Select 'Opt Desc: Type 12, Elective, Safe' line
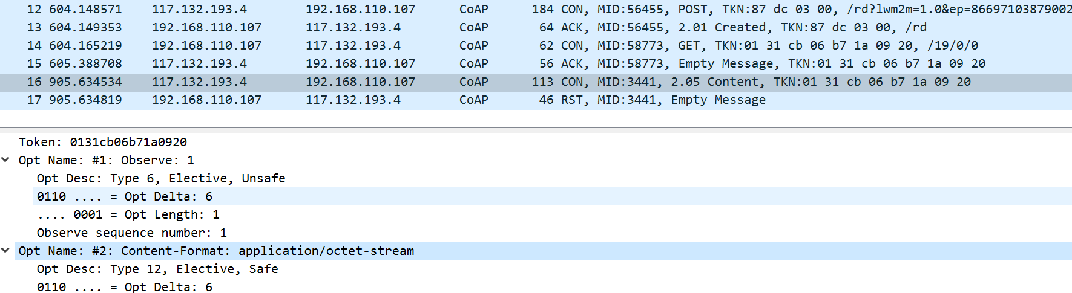Viewport: 1072px width, 293px height. point(157,269)
